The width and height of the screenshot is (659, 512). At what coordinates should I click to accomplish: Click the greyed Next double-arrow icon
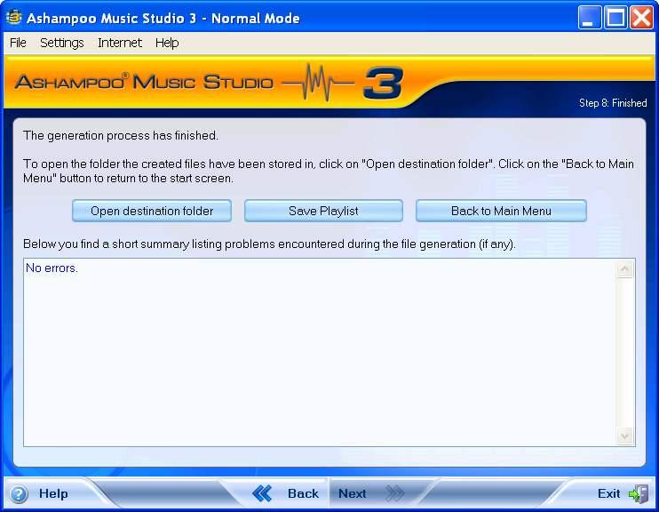coord(394,493)
